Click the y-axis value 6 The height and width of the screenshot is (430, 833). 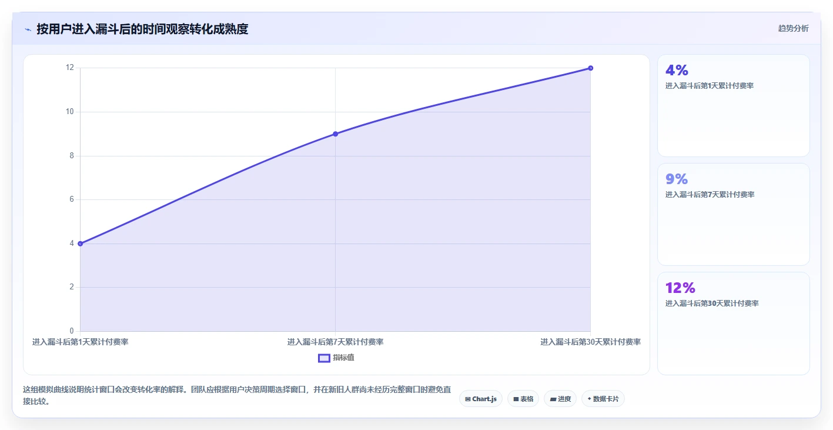coord(72,199)
